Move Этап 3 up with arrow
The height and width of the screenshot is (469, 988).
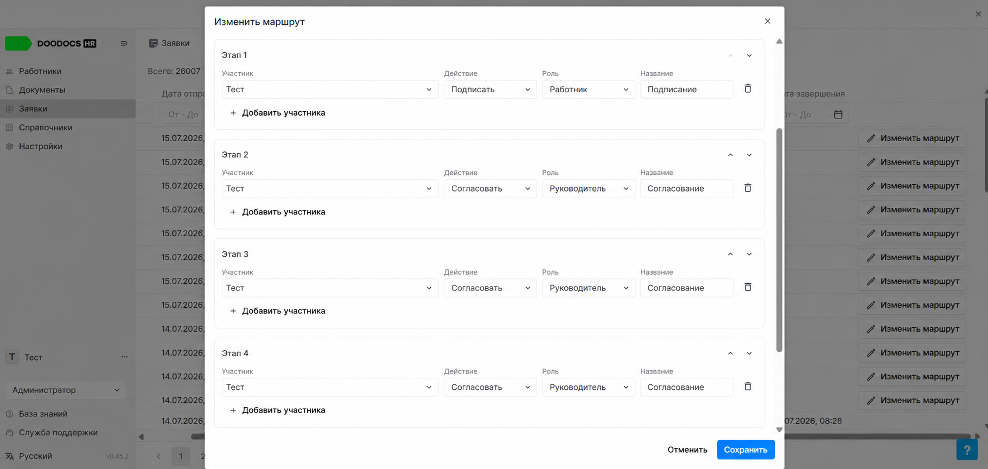[x=730, y=254]
